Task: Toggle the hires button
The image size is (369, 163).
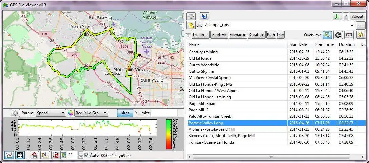Action: pyautogui.click(x=125, y=113)
